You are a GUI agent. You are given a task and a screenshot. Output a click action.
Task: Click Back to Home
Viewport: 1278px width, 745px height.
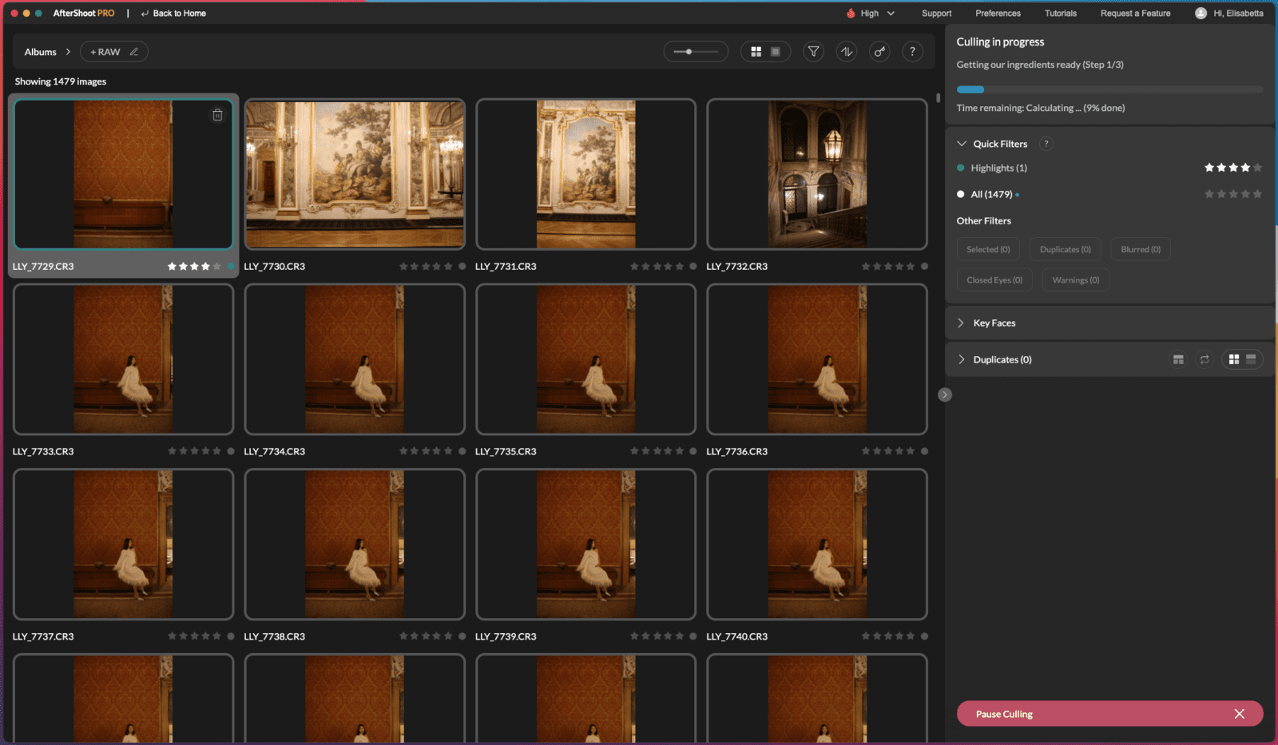(x=173, y=13)
